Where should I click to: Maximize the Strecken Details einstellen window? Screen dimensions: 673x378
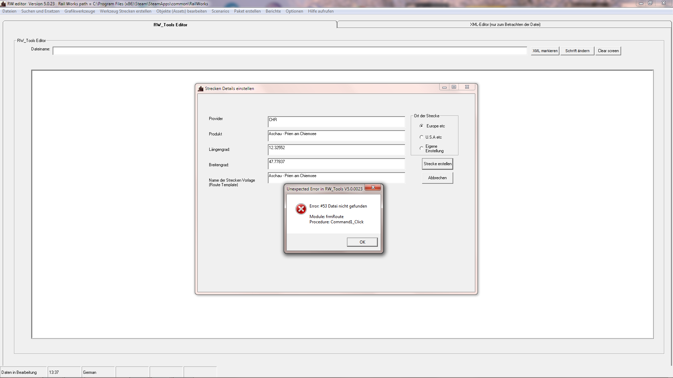coord(454,87)
